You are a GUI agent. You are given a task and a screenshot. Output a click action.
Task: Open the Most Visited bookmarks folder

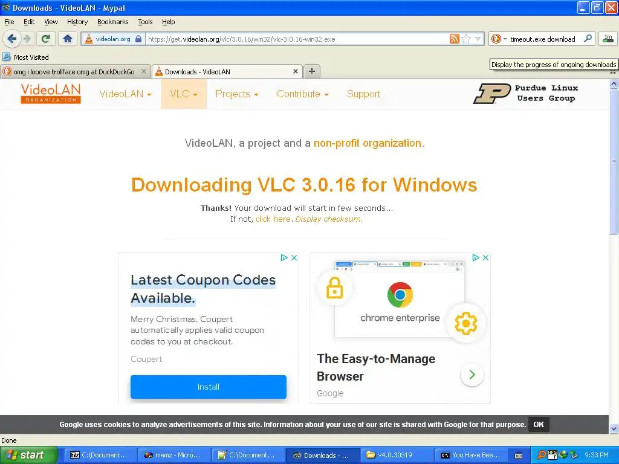pos(26,57)
